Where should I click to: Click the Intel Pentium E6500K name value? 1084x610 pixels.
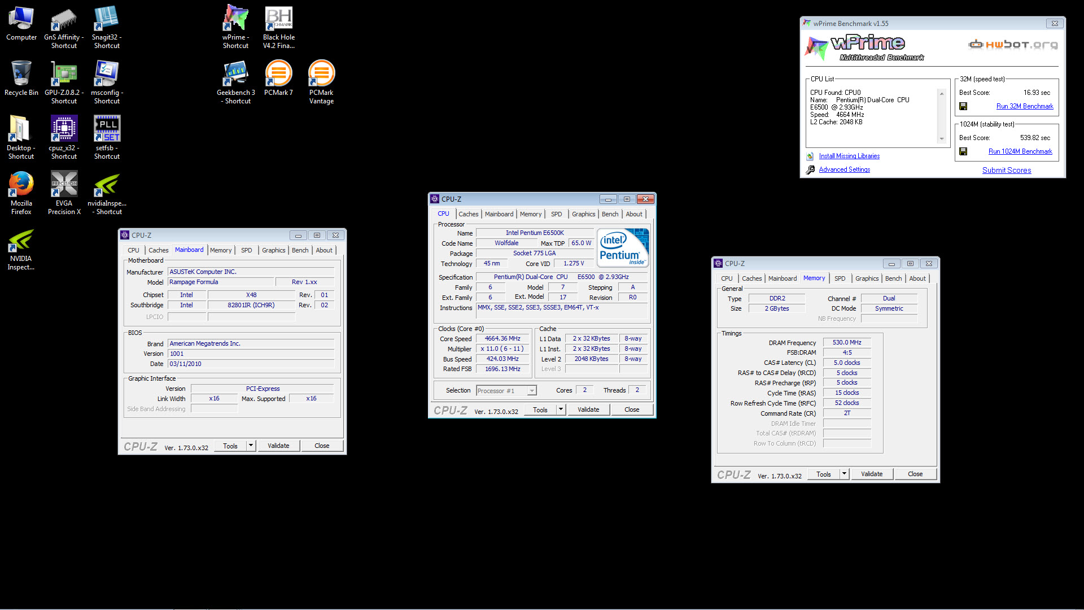pyautogui.click(x=535, y=233)
